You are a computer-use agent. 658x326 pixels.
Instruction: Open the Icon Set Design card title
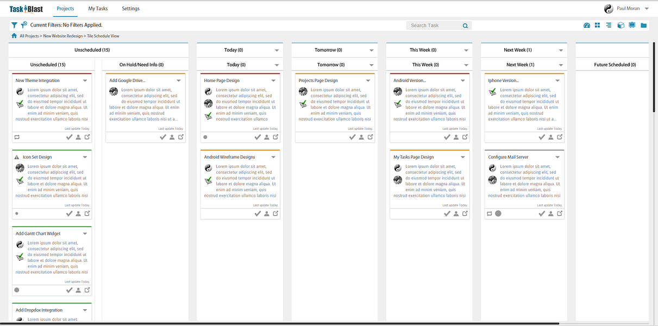coord(37,157)
